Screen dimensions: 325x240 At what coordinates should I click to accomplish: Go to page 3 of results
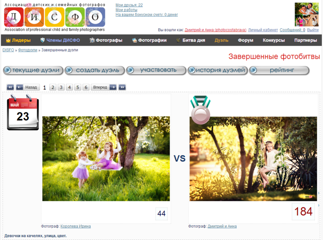pyautogui.click(x=61, y=87)
